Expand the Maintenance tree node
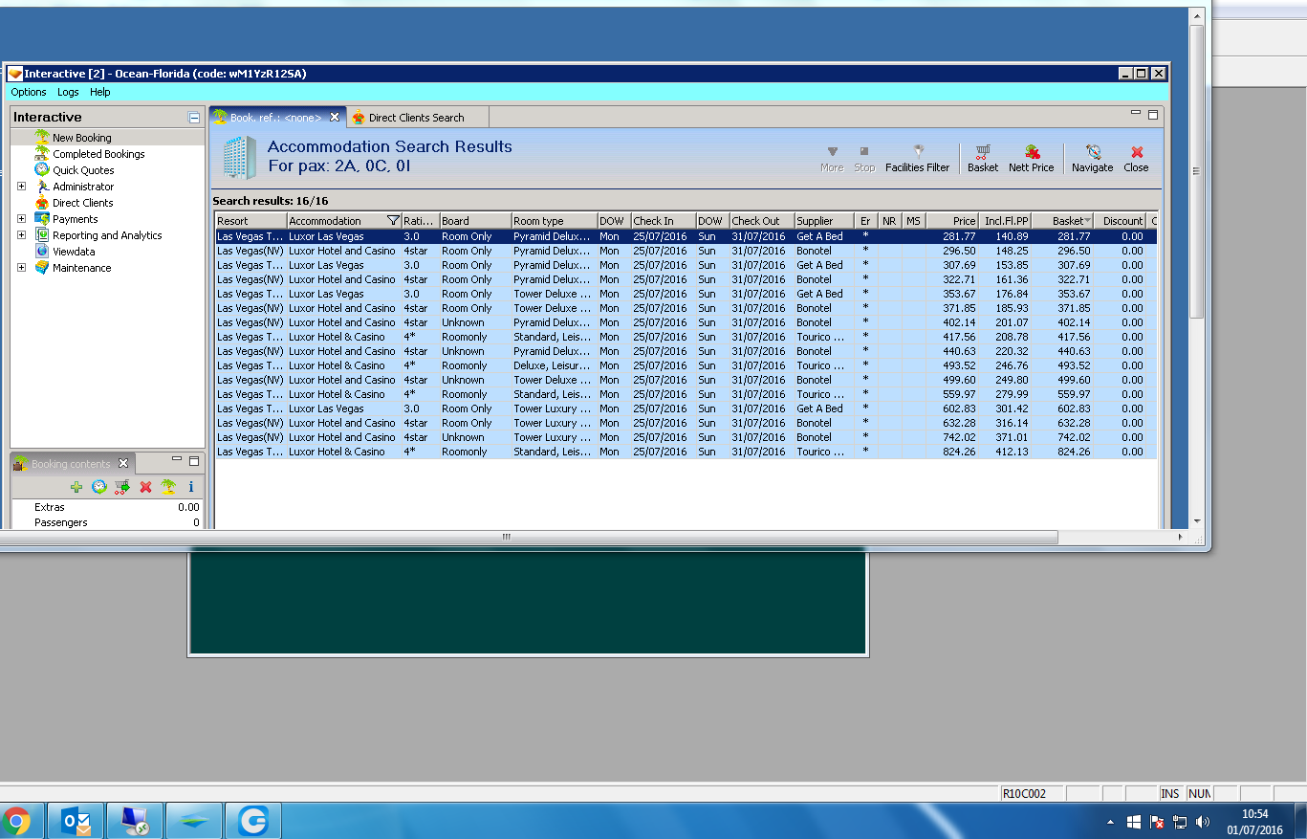The image size is (1307, 839). click(21, 268)
